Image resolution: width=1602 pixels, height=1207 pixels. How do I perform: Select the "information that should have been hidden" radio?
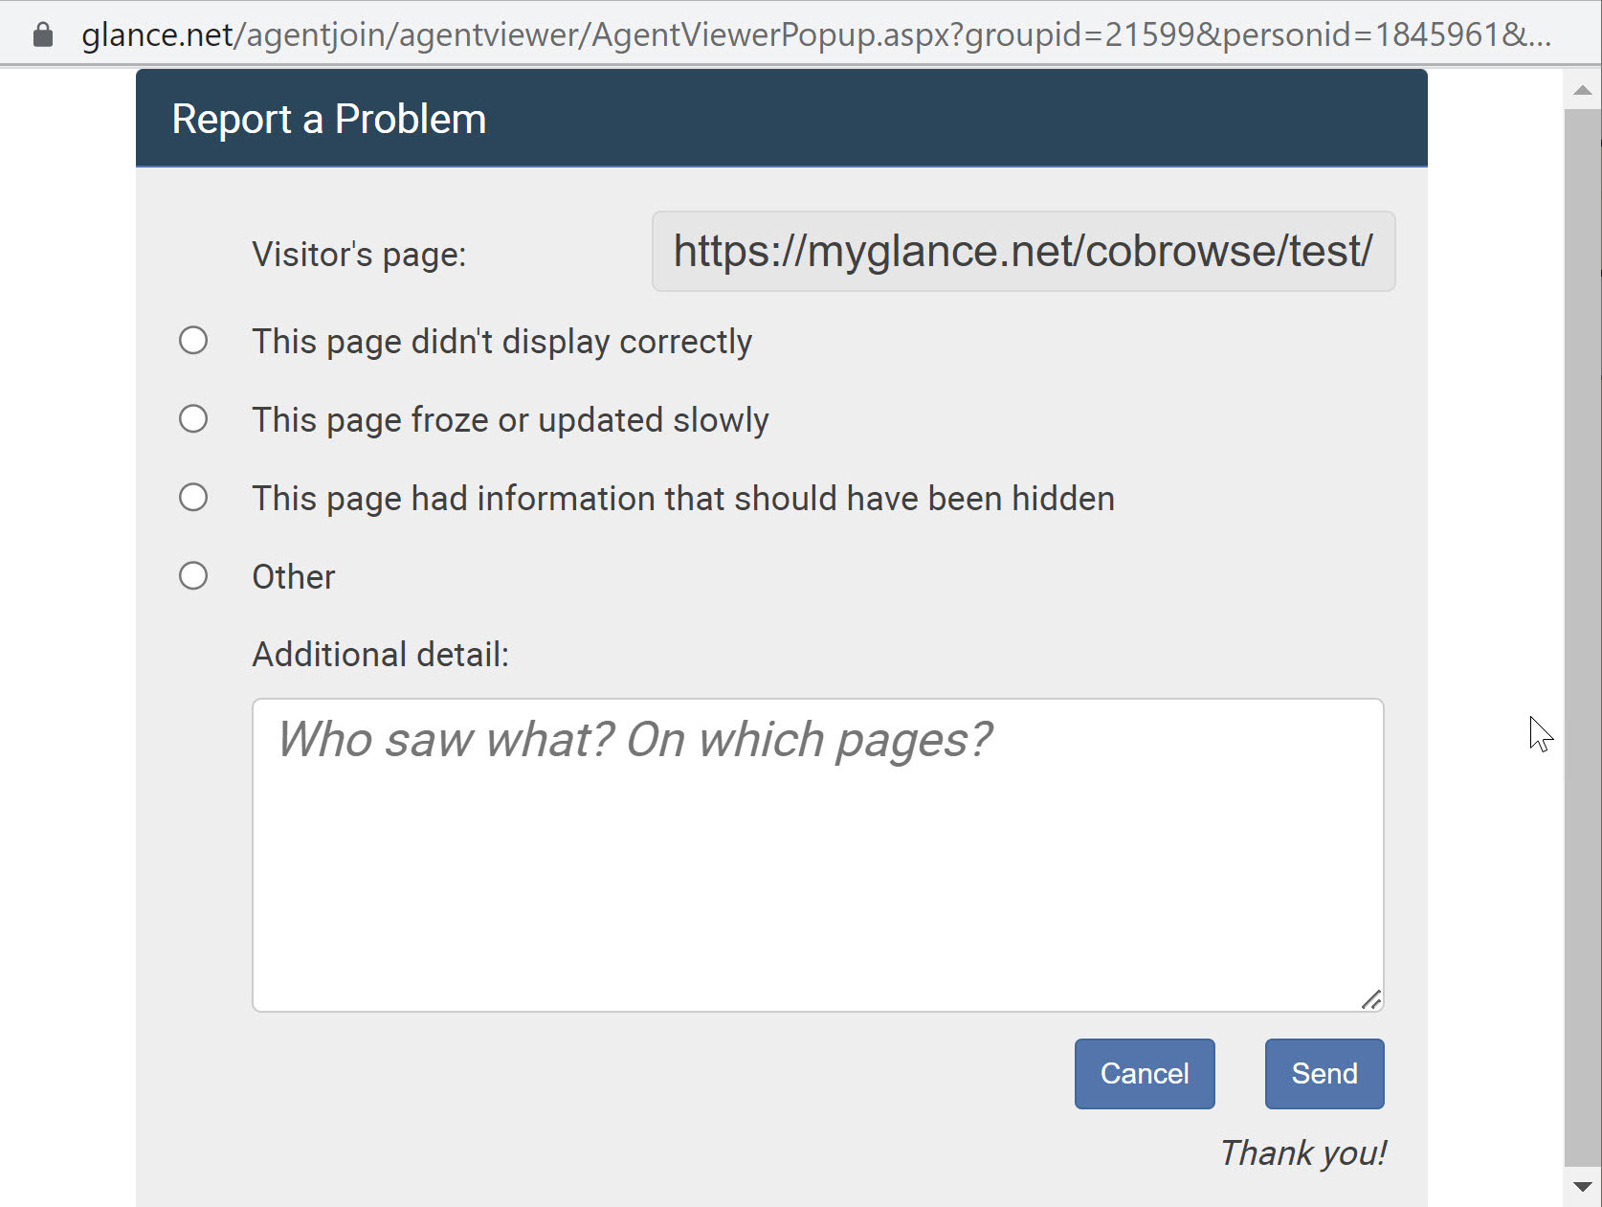193,498
